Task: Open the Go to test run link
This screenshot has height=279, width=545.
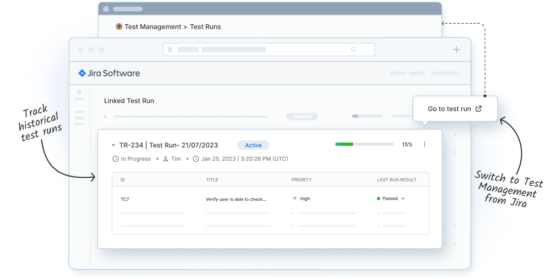Action: click(455, 109)
